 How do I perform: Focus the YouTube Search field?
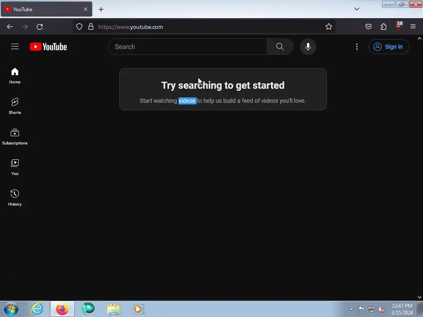(x=188, y=47)
